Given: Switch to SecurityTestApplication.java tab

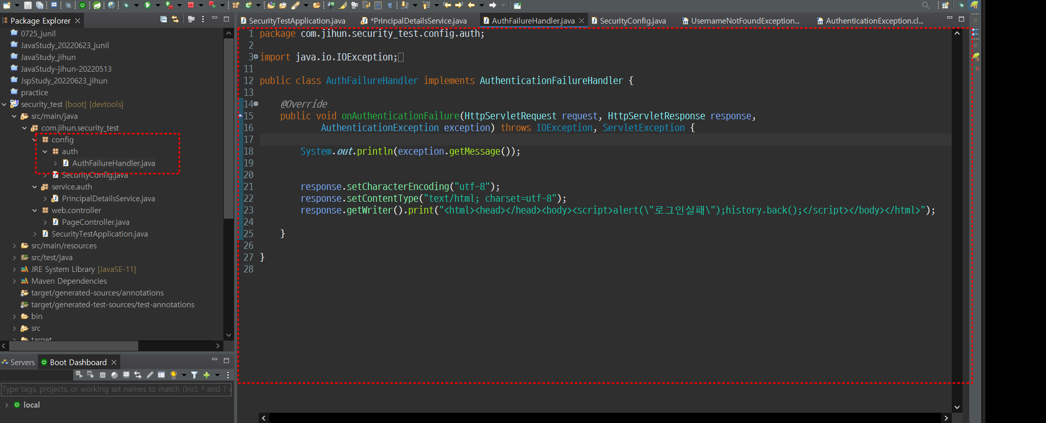Looking at the screenshot, I should click(293, 20).
